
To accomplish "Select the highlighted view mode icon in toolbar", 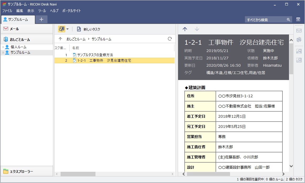I will [x=62, y=29].
